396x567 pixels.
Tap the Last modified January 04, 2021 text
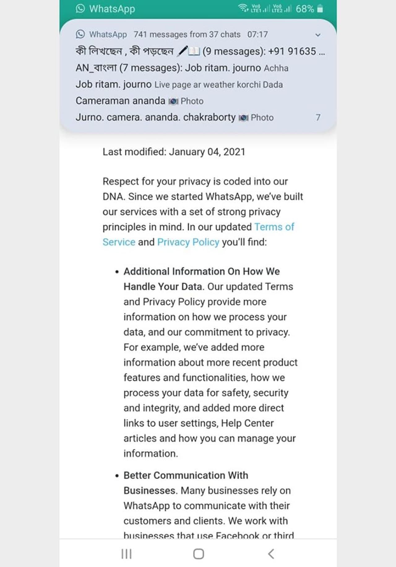pos(174,152)
